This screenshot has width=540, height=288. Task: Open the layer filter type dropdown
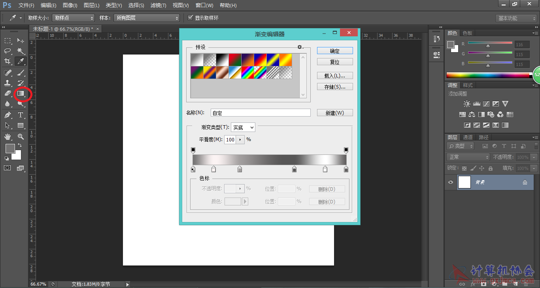[461, 146]
